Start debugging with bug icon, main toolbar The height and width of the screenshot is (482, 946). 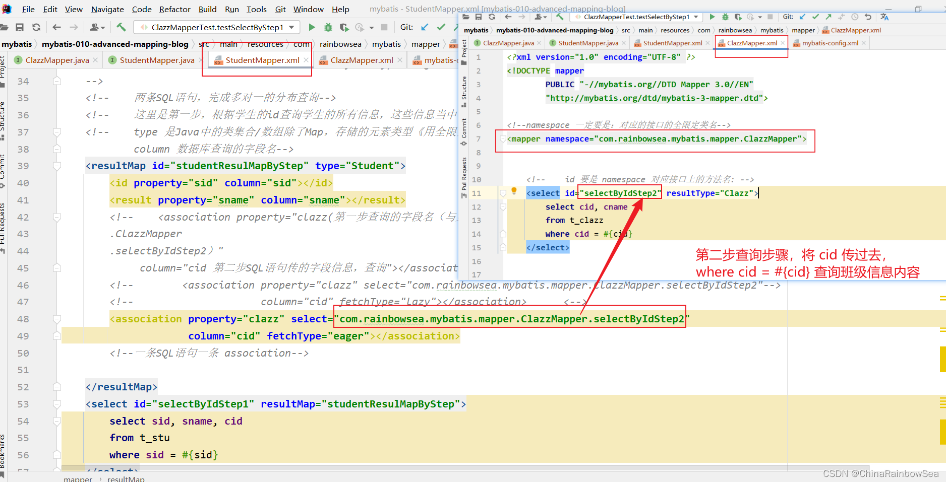pyautogui.click(x=328, y=27)
